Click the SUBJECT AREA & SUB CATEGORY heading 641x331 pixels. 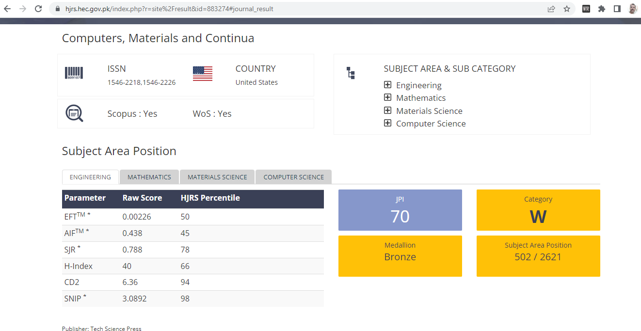tap(449, 69)
